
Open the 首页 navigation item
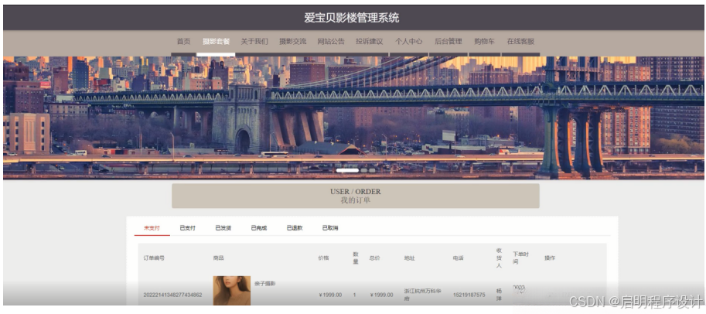(x=183, y=42)
